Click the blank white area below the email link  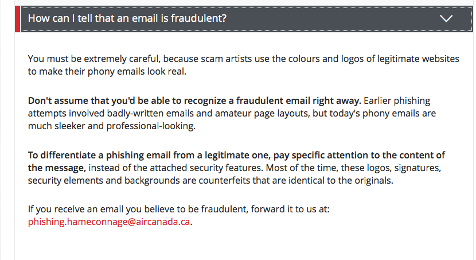243,245
